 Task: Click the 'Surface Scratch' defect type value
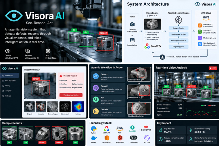pos(77,84)
